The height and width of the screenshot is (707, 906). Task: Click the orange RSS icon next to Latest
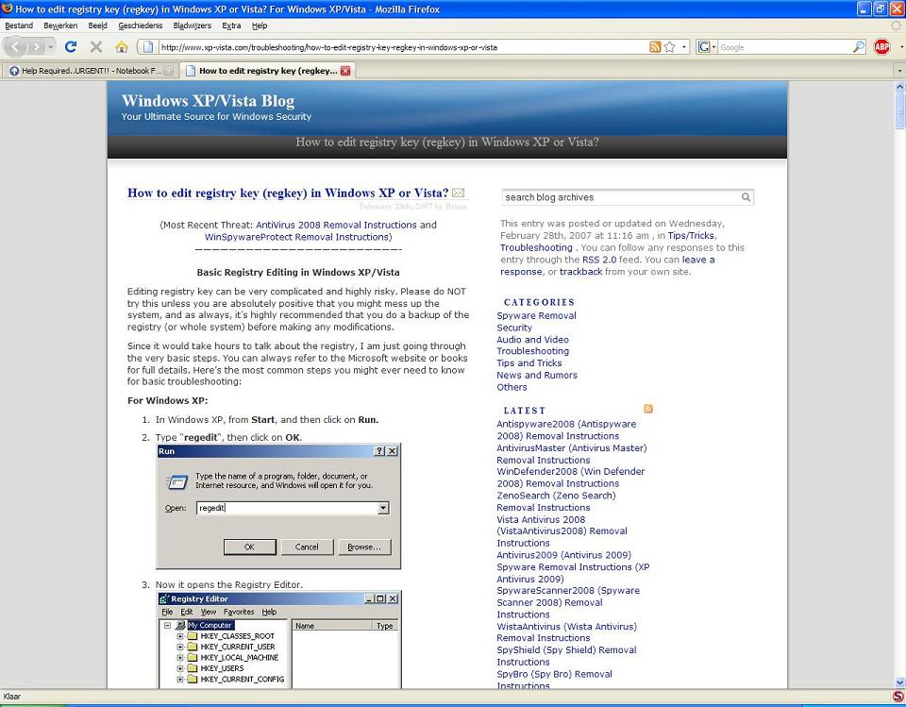tap(648, 409)
